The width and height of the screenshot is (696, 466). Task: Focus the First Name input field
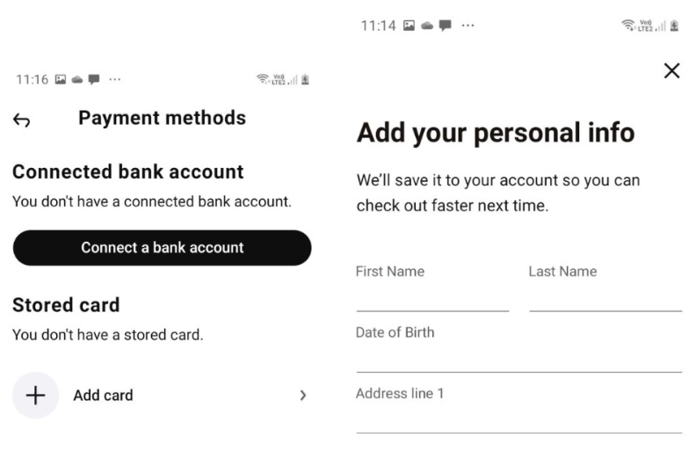pos(432,297)
